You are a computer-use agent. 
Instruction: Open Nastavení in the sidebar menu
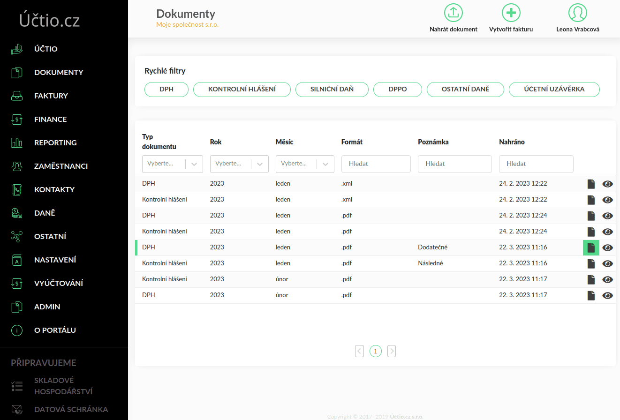pyautogui.click(x=55, y=260)
